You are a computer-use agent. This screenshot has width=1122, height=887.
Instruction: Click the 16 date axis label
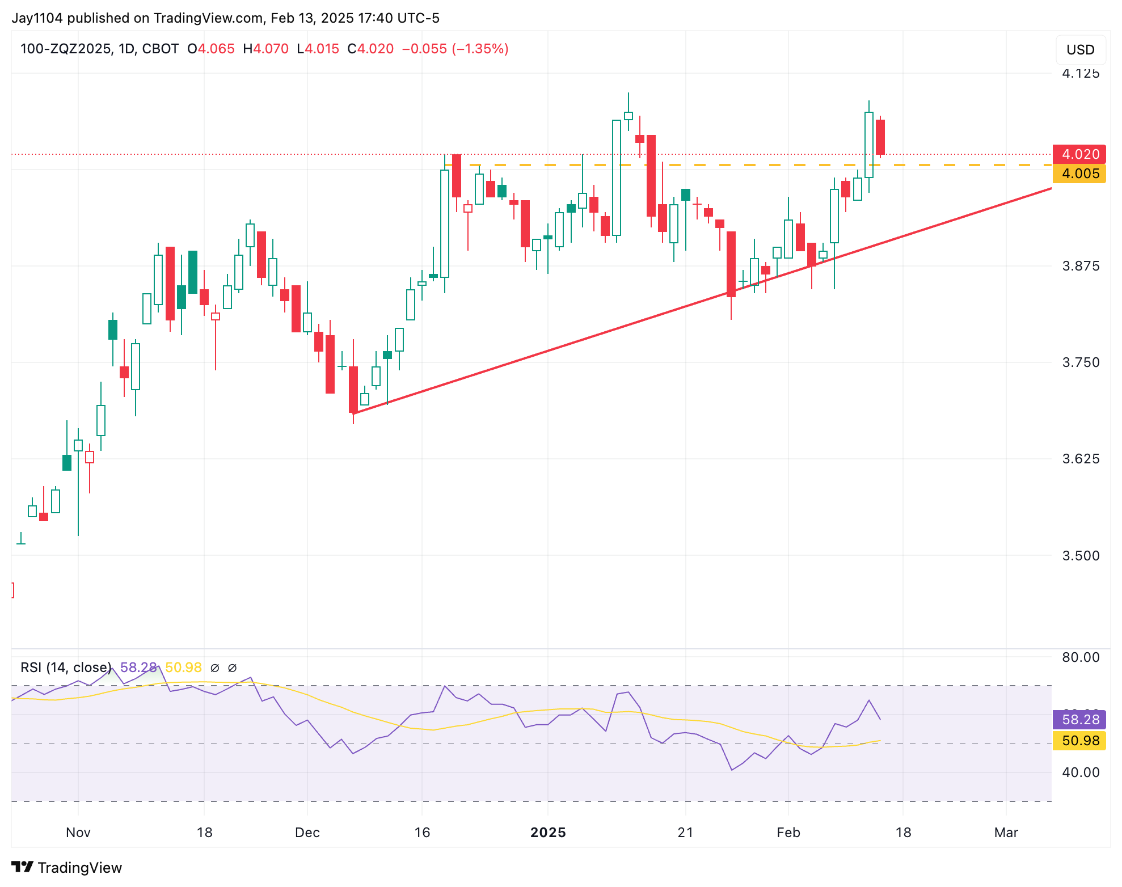[x=422, y=833]
